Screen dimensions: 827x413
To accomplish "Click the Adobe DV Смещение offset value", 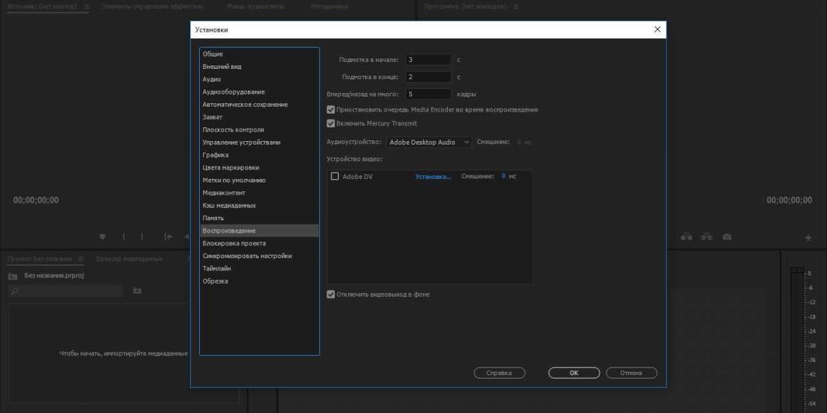I will tap(503, 176).
